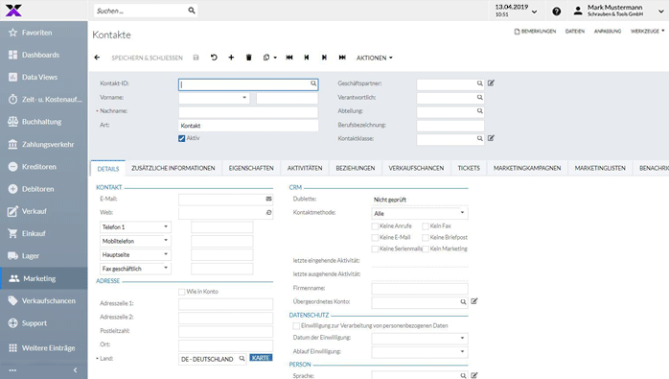
Task: Add a new contact with the plus icon
Action: click(x=231, y=58)
